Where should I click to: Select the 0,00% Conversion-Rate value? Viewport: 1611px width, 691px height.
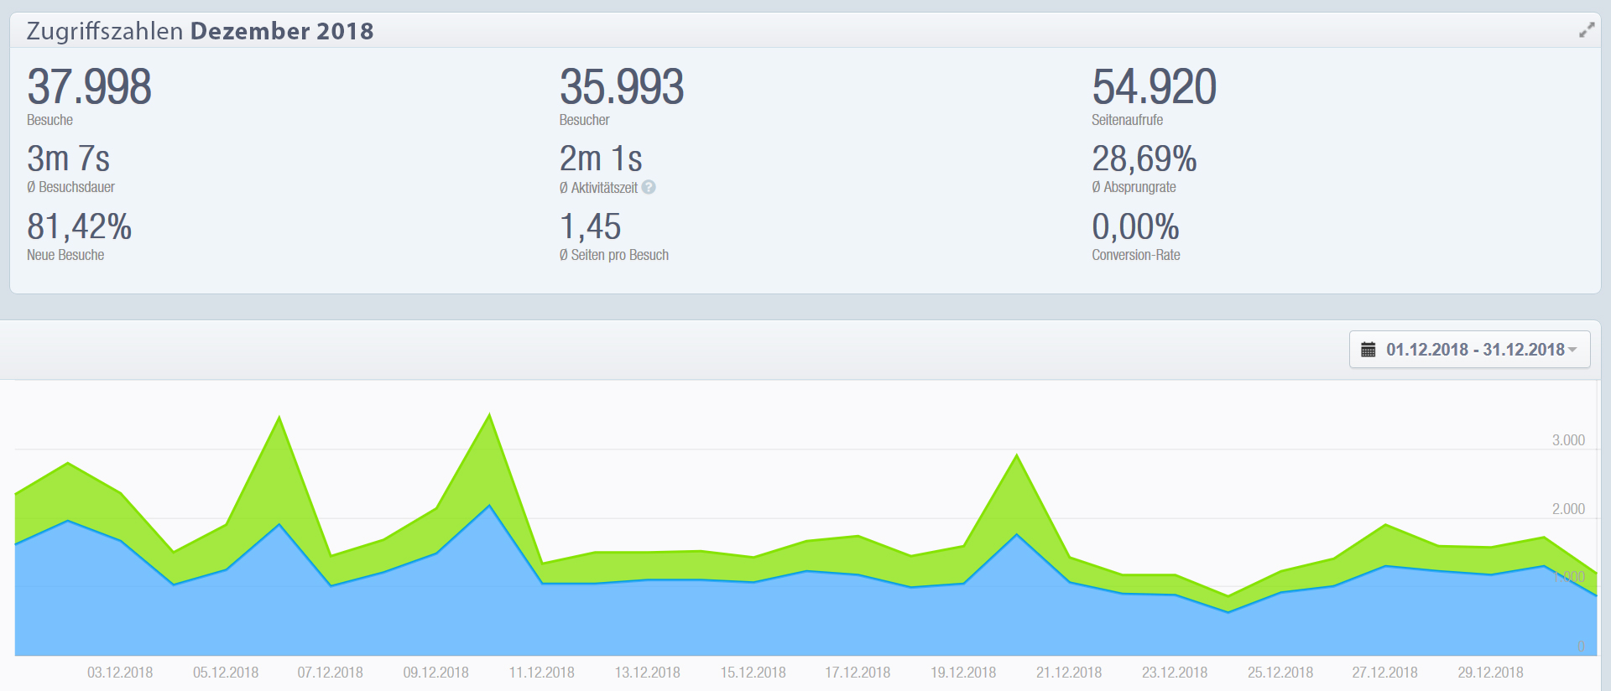[1135, 226]
